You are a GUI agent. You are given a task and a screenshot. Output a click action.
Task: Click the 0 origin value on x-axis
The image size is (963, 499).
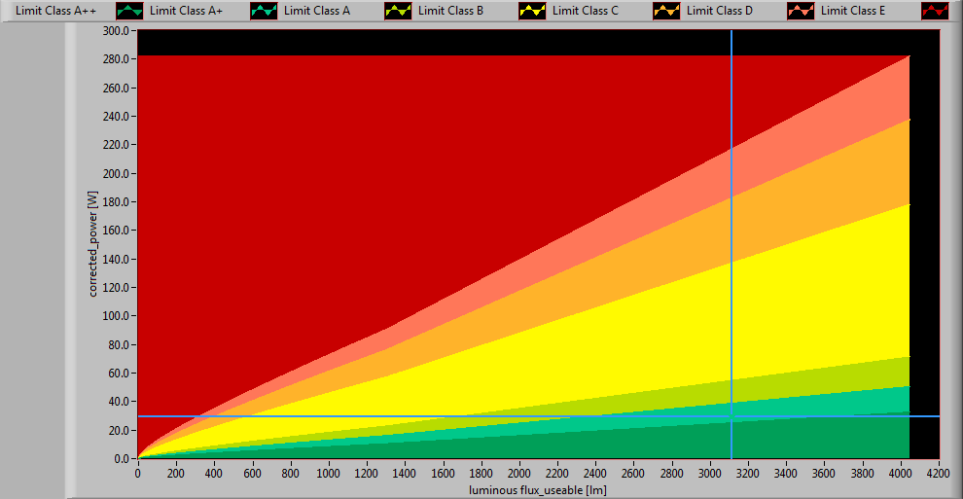click(x=137, y=473)
